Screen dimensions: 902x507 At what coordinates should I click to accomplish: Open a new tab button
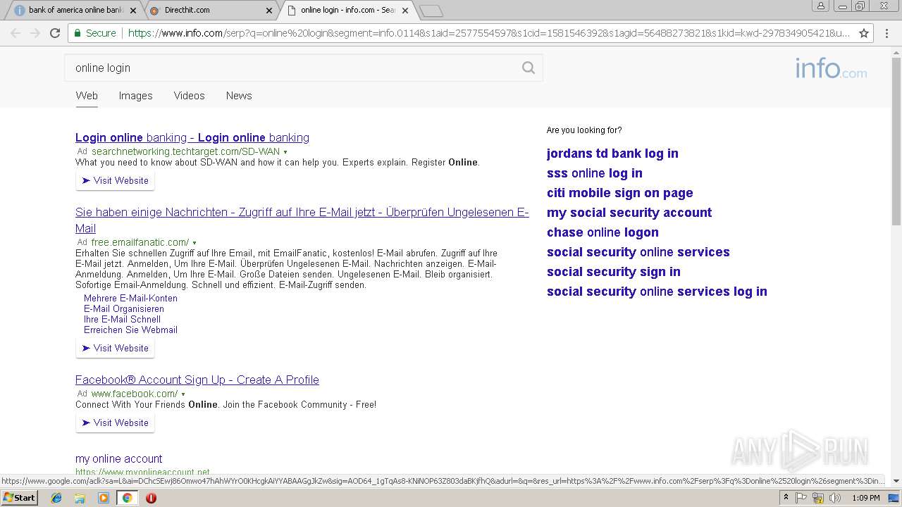(x=431, y=11)
